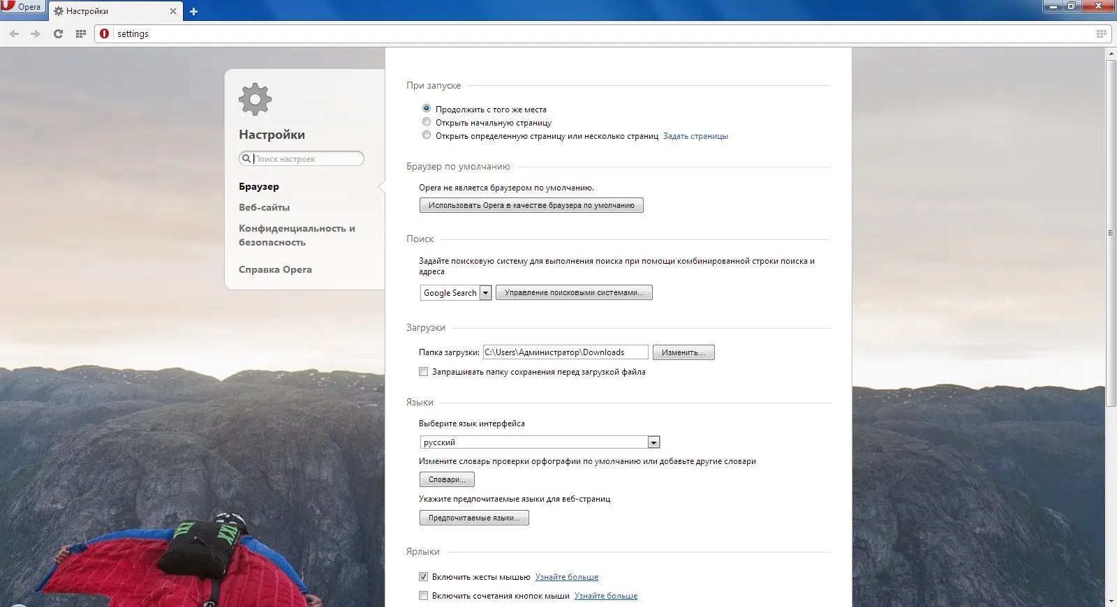Toggle Включить сочетания кнопок мыши checkbox
The image size is (1117, 607).
[x=423, y=596]
